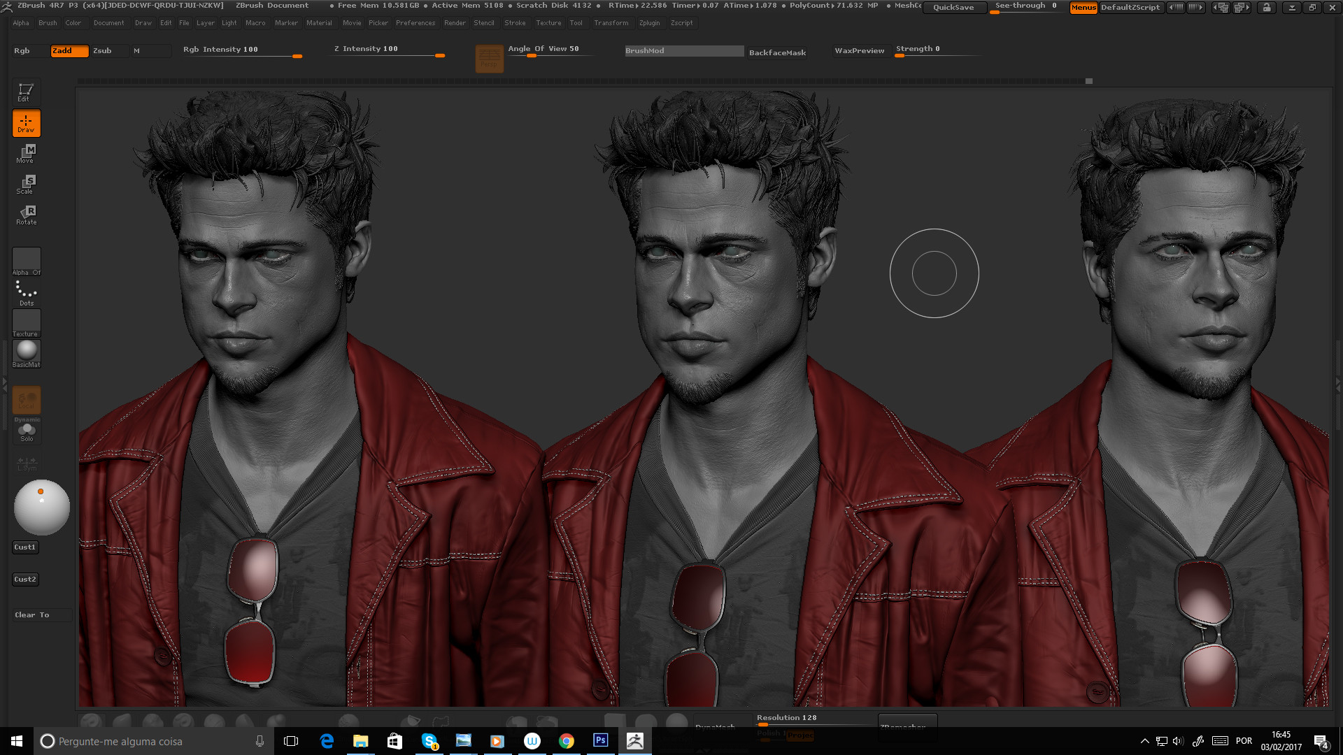Toggle the Menus button
1343x755 pixels.
pos(1083,8)
